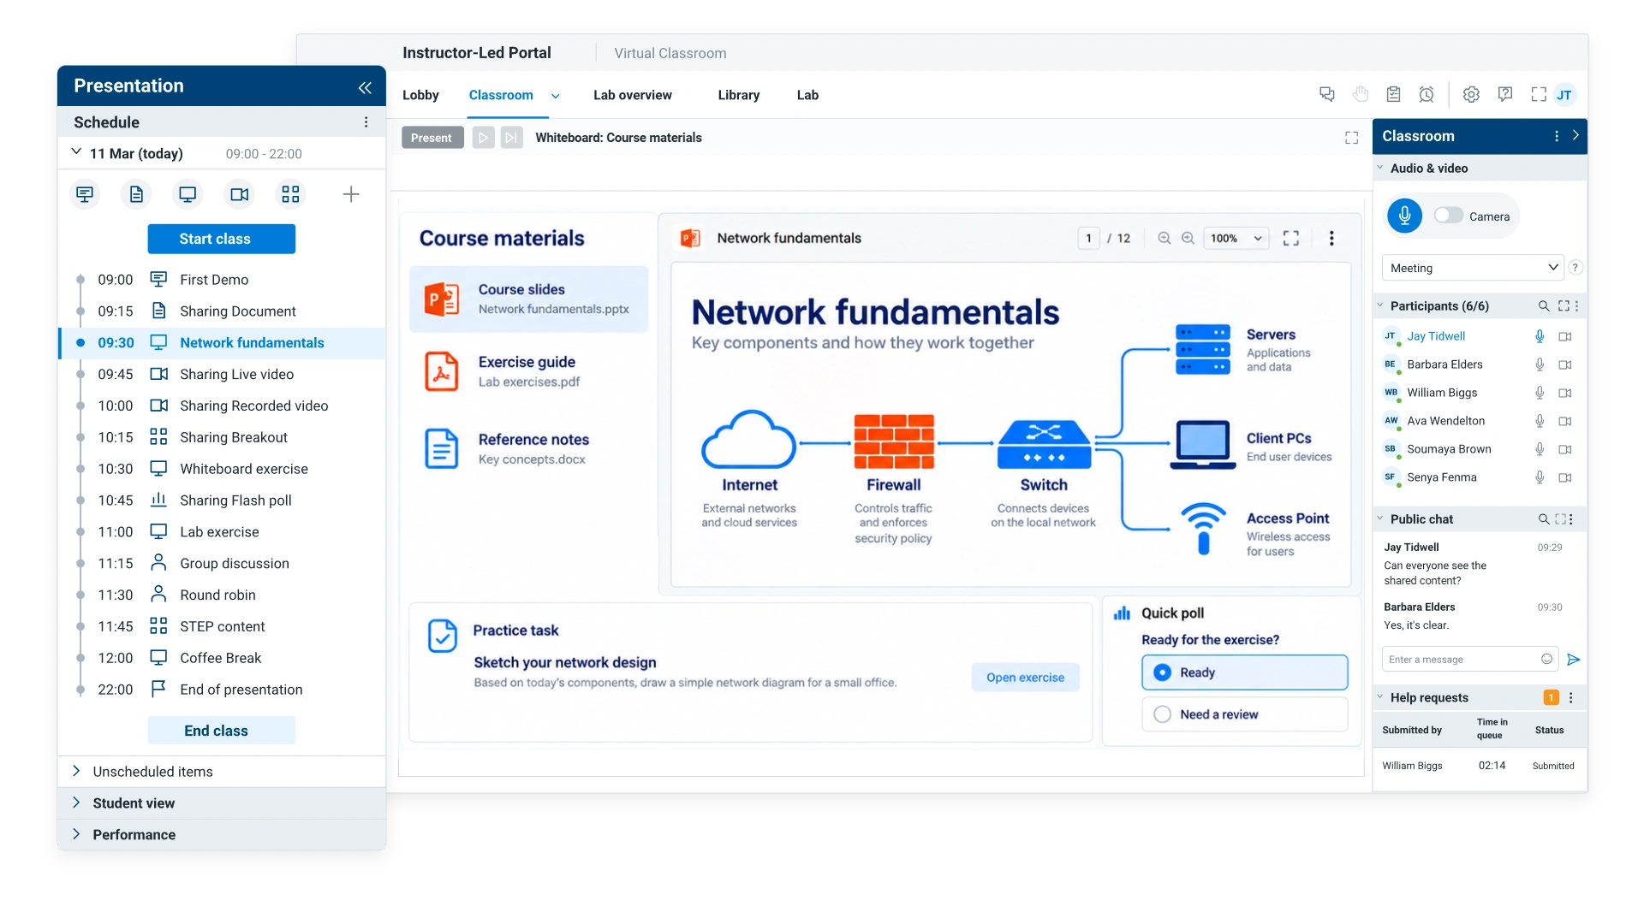Zoom in on the Network fundamentals slide

pyautogui.click(x=1188, y=238)
